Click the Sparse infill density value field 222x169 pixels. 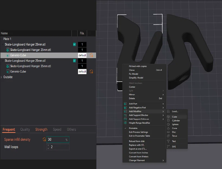click(58, 140)
